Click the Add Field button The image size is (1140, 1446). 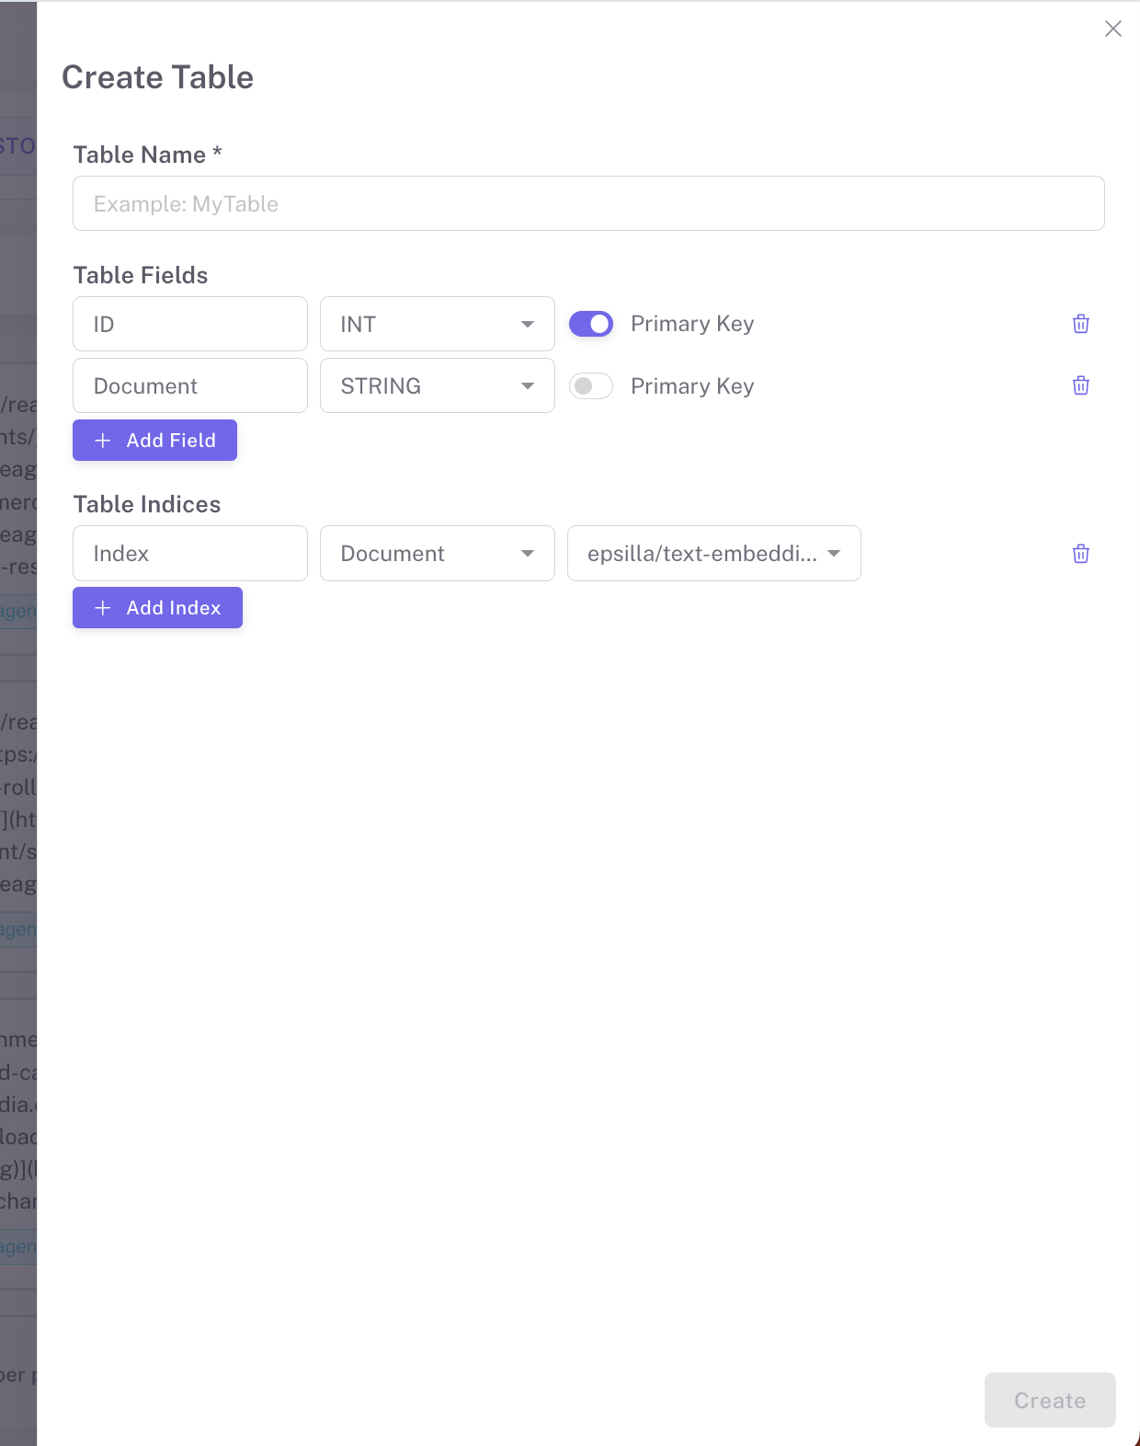(154, 441)
